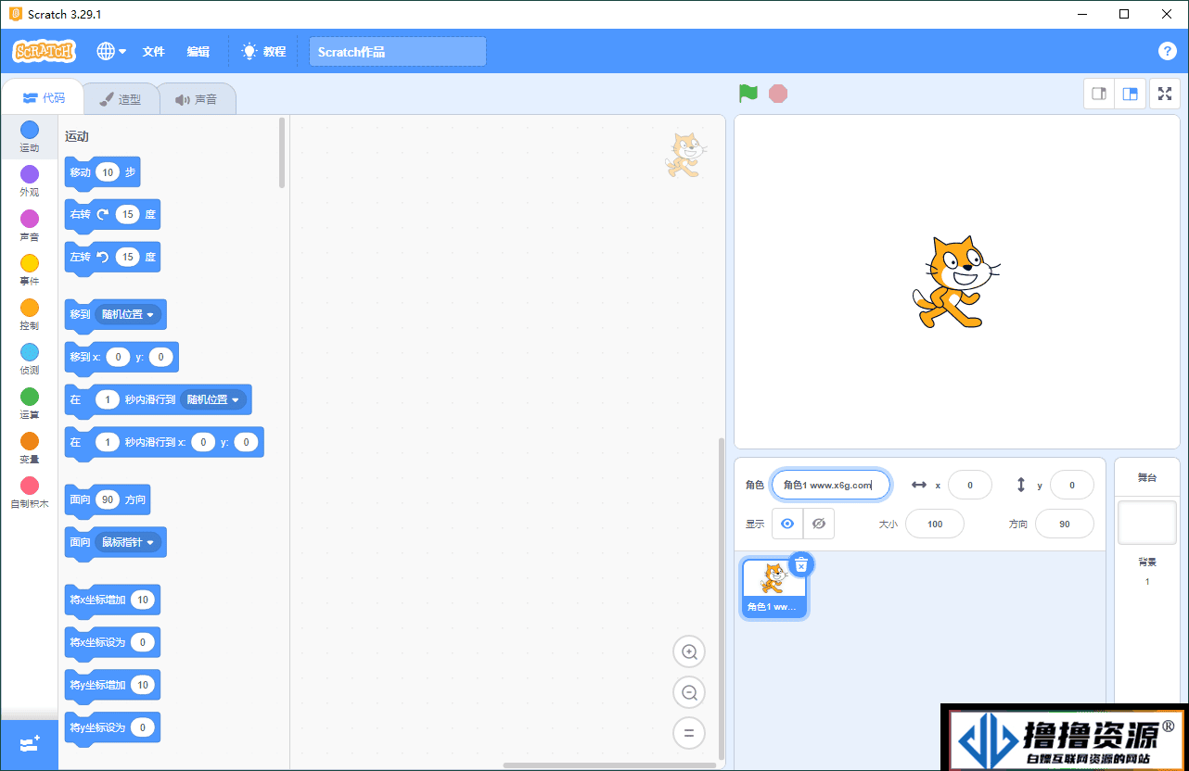Expand 鼠标指针 dropdown in 面向 block

[128, 542]
